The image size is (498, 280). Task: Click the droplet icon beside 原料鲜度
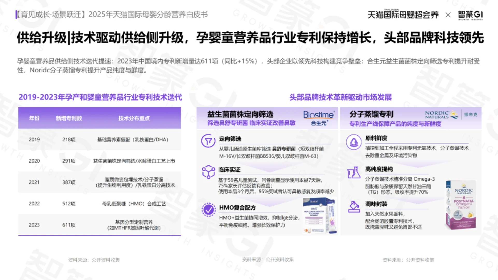tap(354, 142)
